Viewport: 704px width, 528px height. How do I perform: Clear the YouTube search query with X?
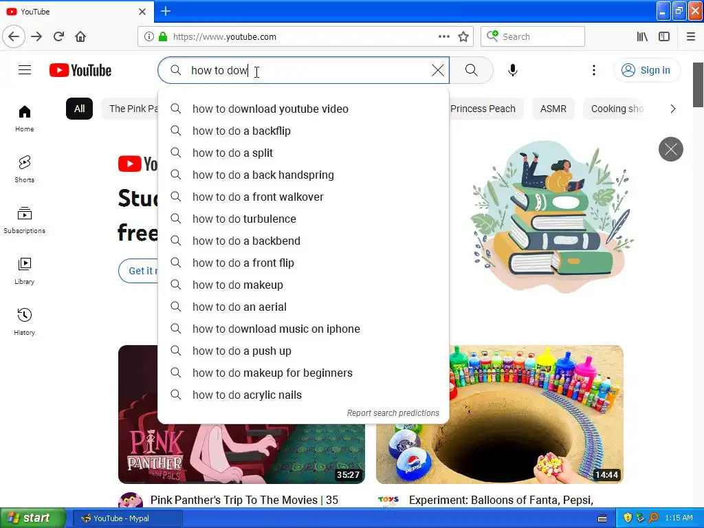click(x=438, y=70)
